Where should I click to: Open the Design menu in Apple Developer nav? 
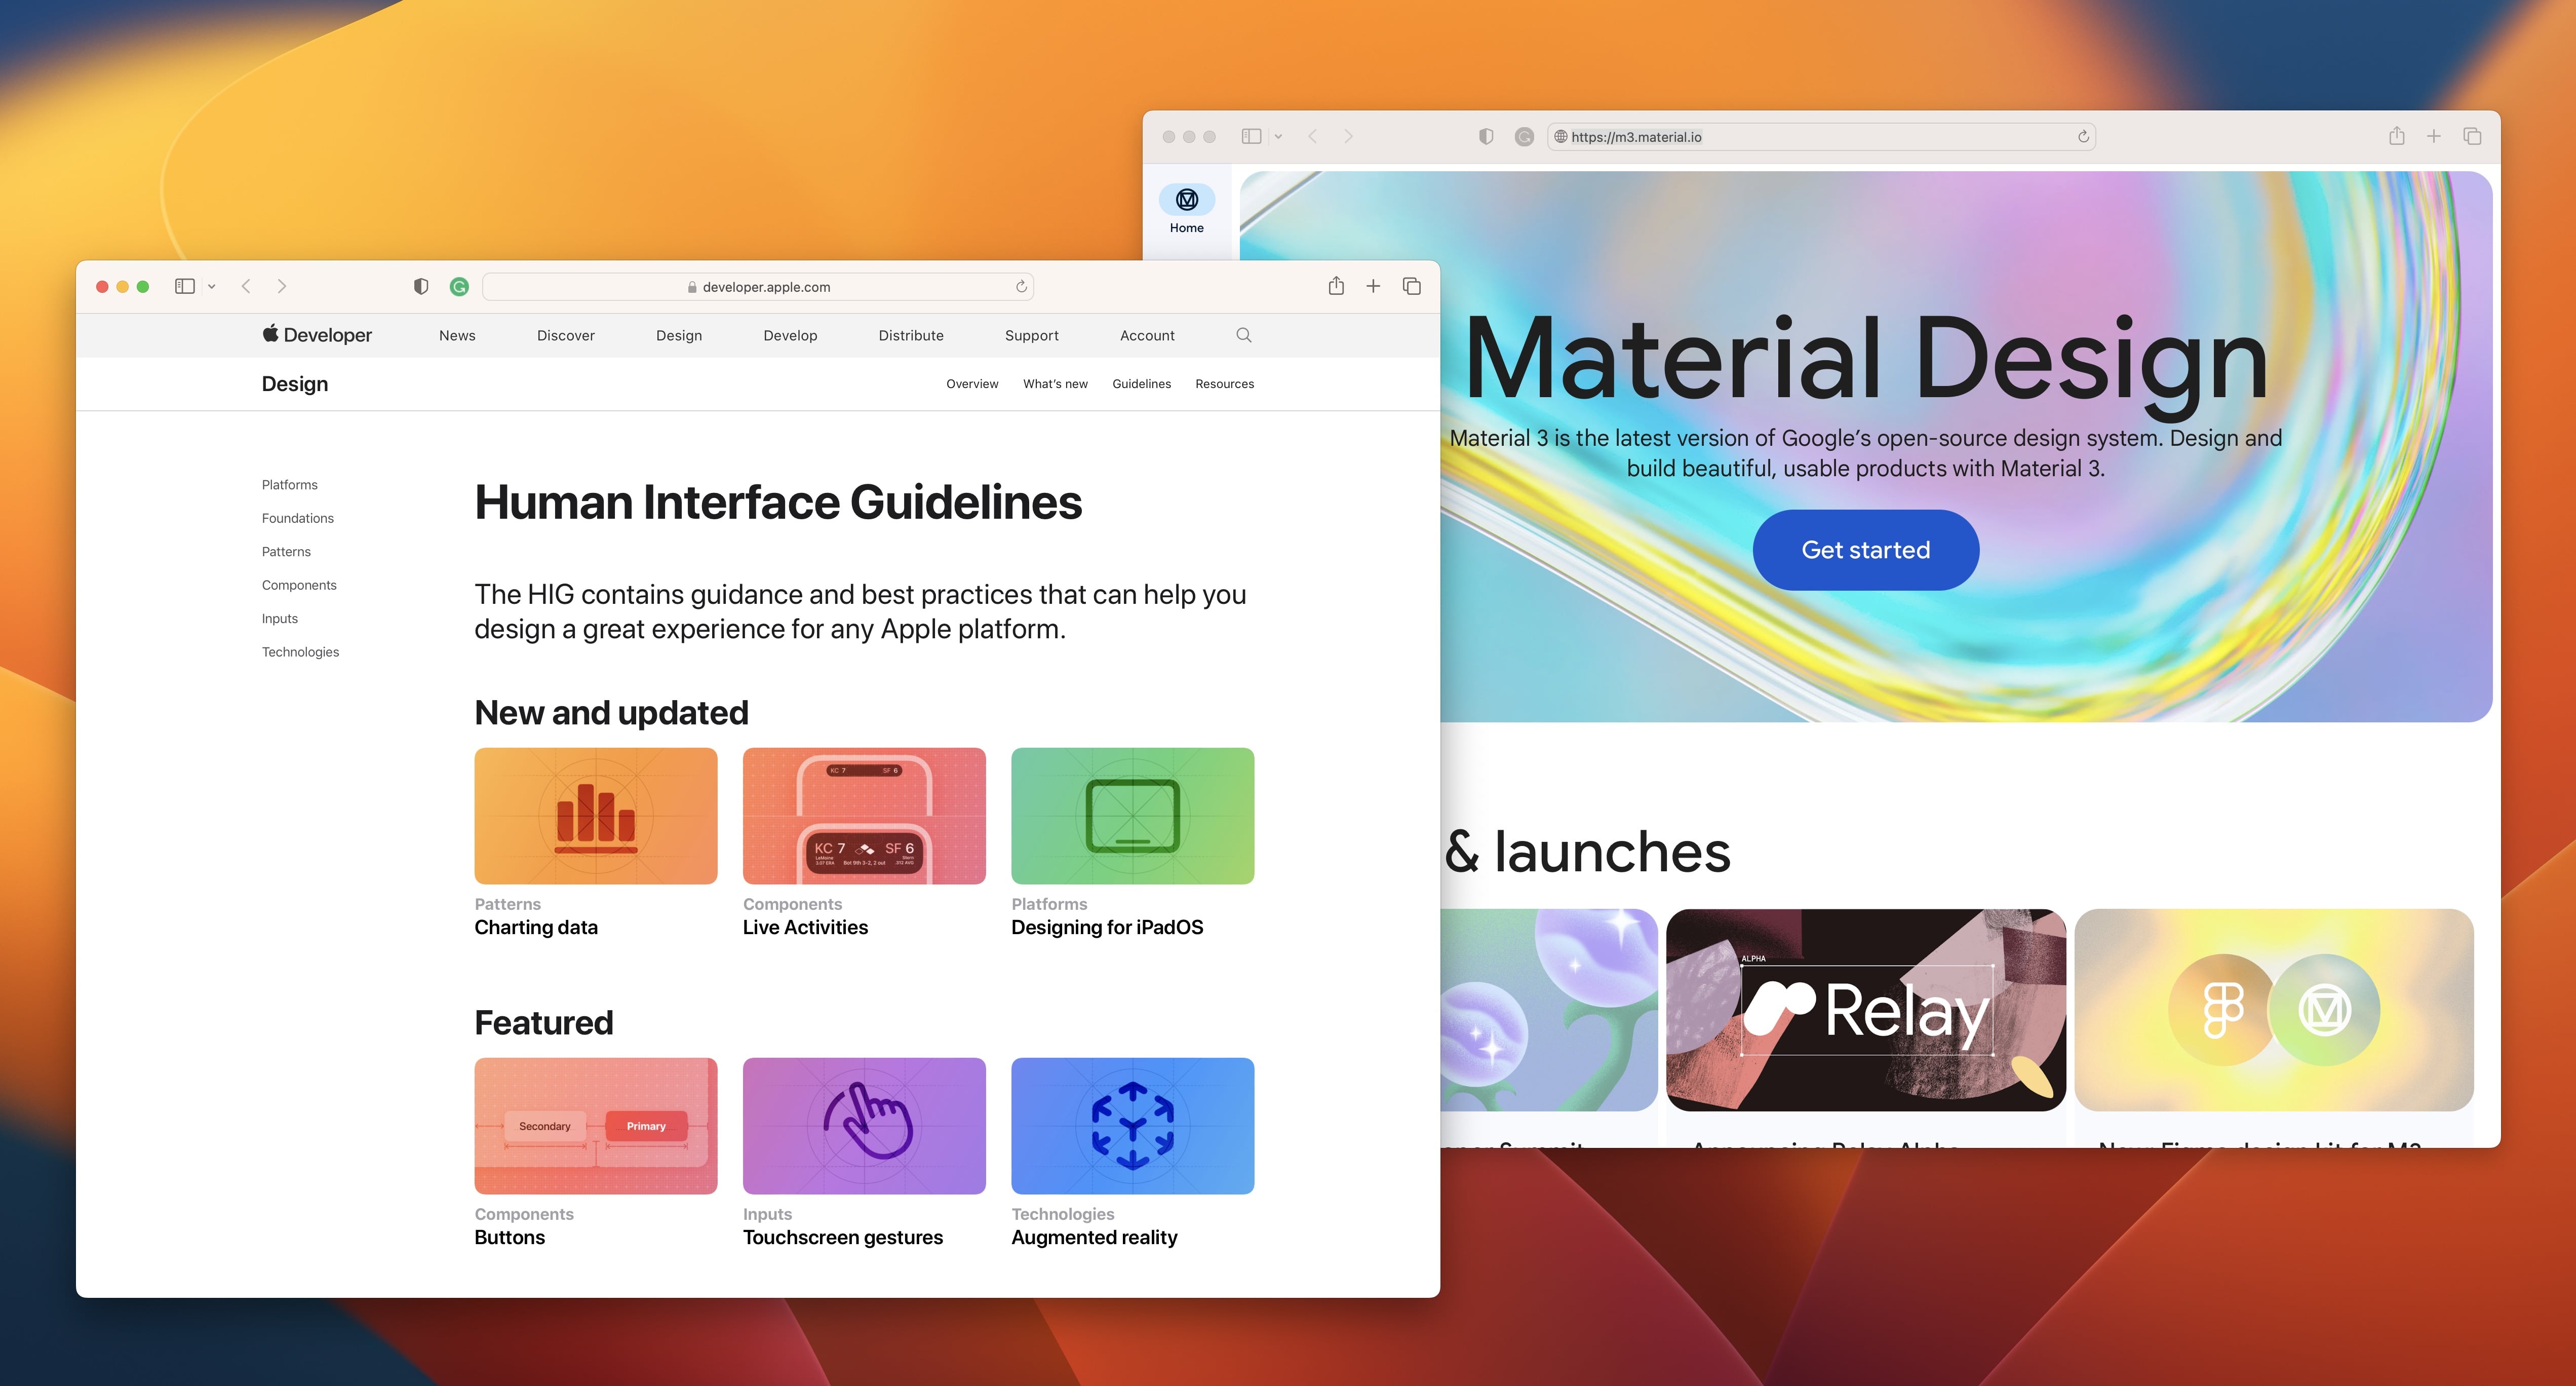tap(678, 335)
